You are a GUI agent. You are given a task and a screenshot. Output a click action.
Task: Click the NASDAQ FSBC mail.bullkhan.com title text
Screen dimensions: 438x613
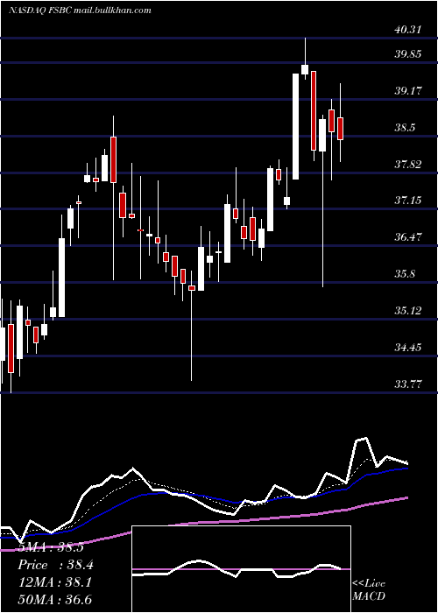tap(80, 11)
